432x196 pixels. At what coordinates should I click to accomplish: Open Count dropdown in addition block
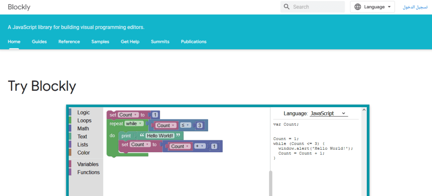coord(181,146)
